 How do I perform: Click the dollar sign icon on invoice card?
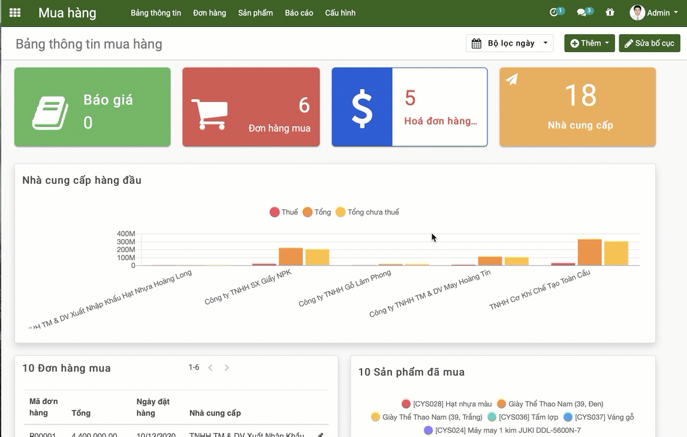click(362, 109)
